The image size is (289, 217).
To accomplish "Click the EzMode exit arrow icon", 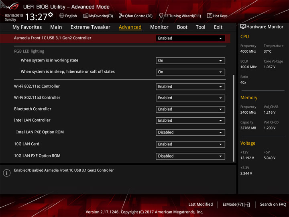I will pos(247,205).
